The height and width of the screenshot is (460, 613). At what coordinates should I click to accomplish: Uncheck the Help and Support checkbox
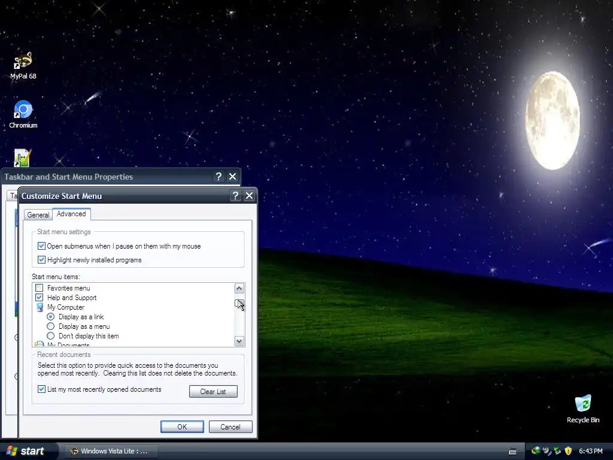point(39,297)
